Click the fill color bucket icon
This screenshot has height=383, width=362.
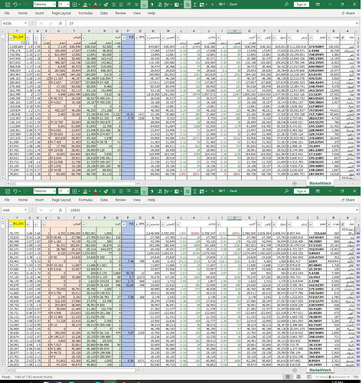click(x=85, y=5)
